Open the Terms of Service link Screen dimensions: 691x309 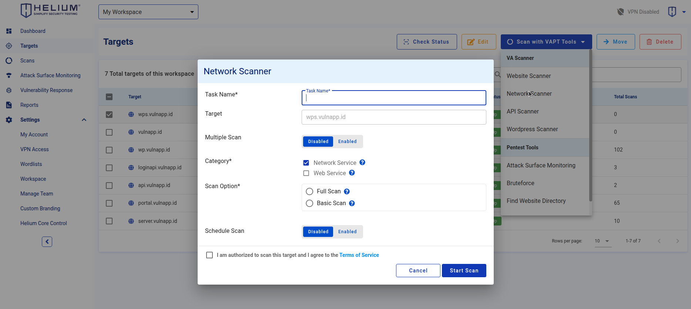[359, 255]
